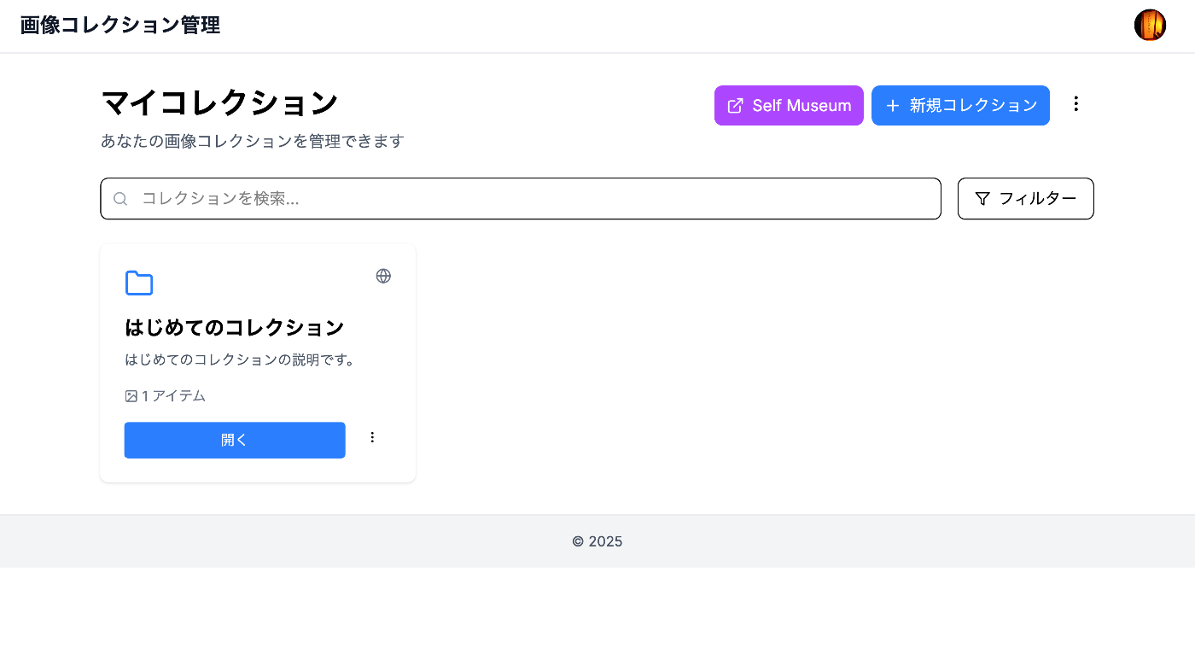Click the マイコレクション page heading

(219, 103)
